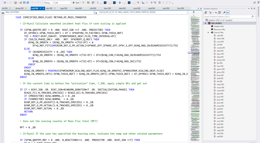Viewport: 260px width, 143px height.
Task: Click the editor split plus icon
Action: tap(194, 12)
